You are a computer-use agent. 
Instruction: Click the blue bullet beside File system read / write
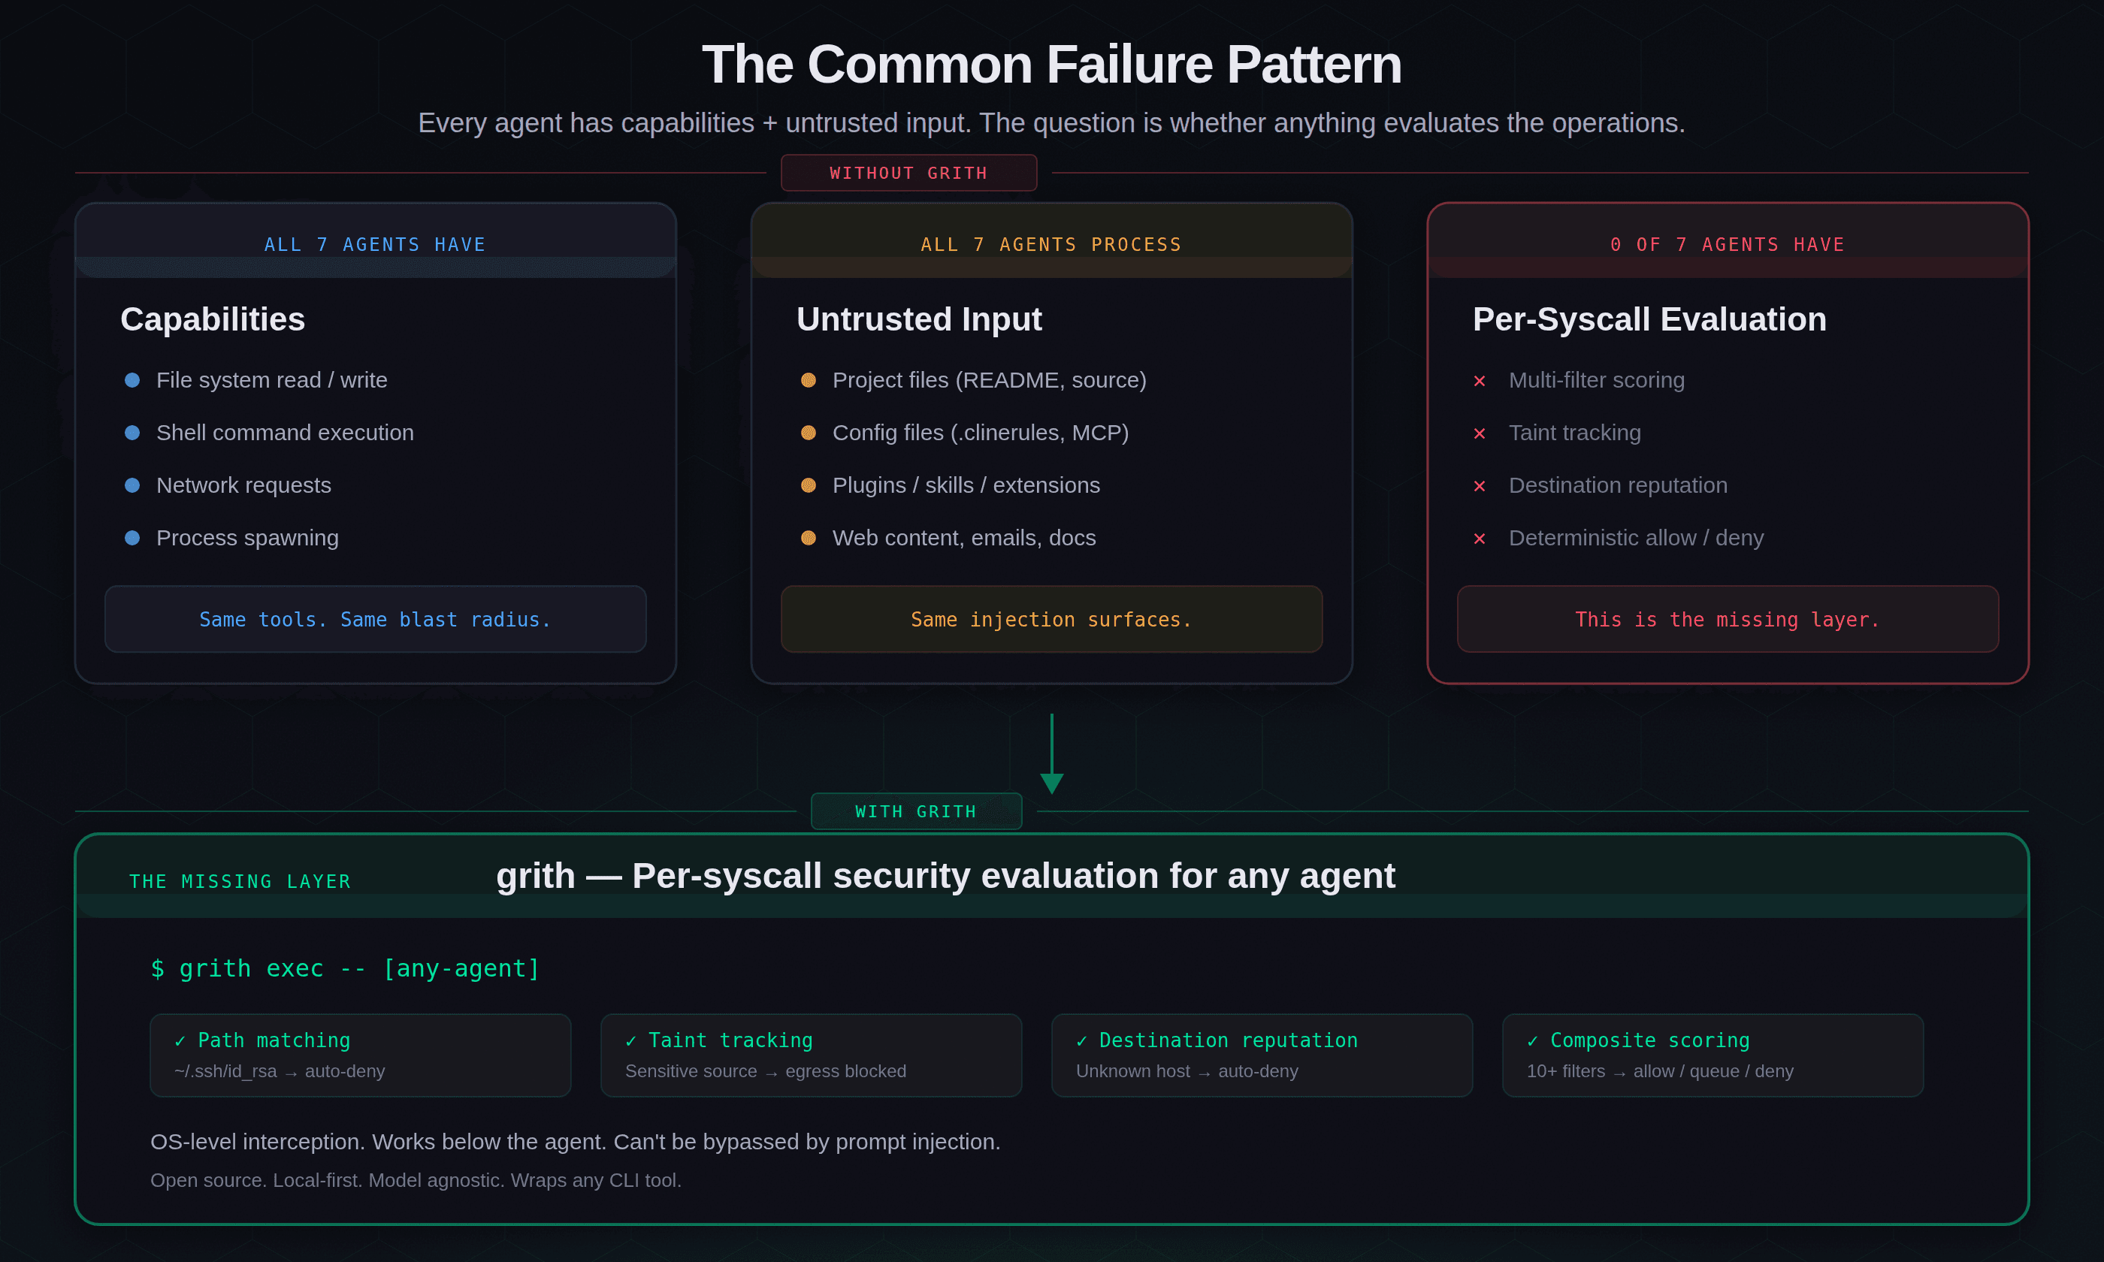click(x=131, y=380)
